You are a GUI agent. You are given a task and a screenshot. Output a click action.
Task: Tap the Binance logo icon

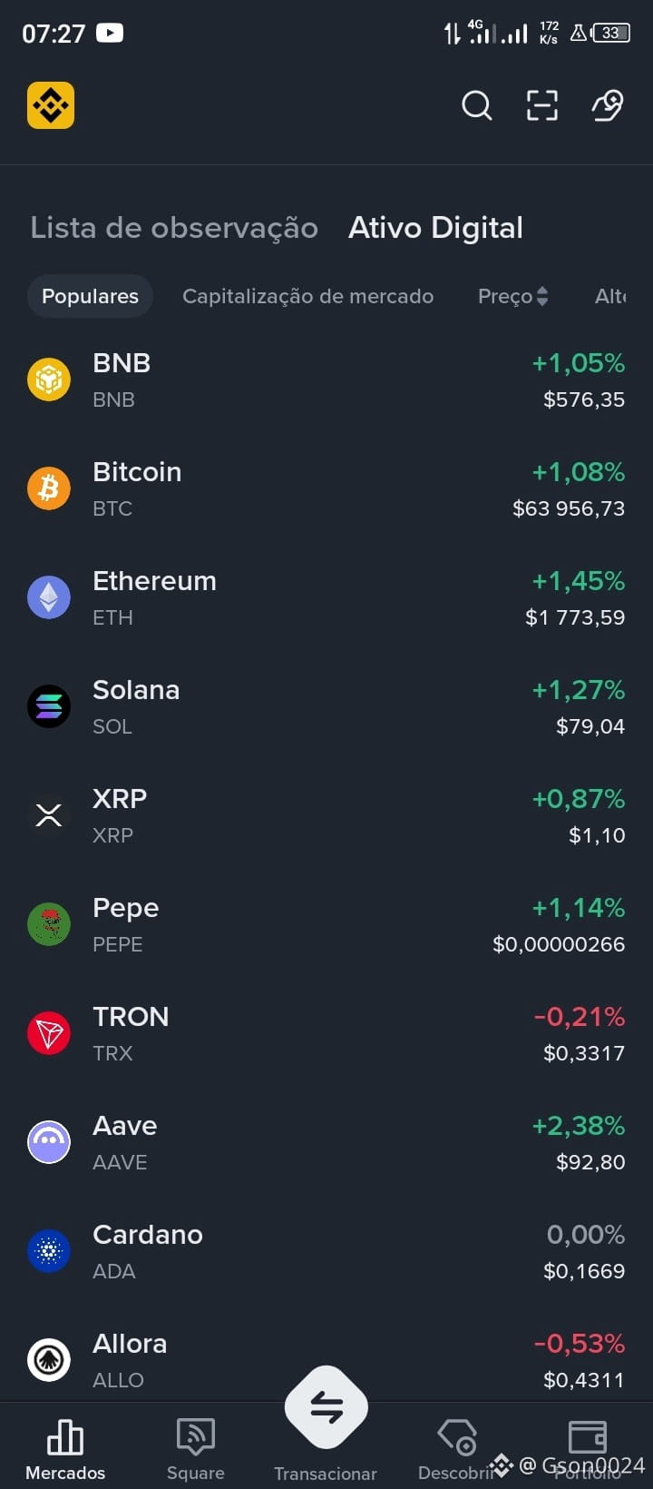pyautogui.click(x=51, y=105)
